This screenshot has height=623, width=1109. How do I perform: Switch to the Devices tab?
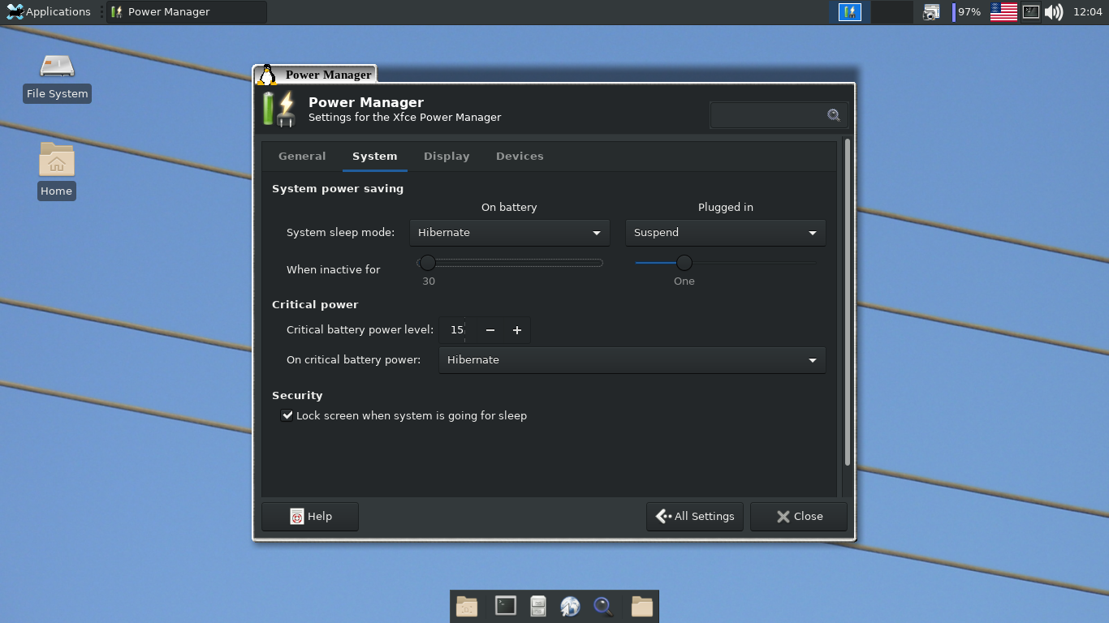tap(520, 156)
